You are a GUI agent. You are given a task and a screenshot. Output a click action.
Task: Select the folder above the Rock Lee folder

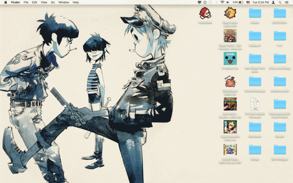coord(280,82)
